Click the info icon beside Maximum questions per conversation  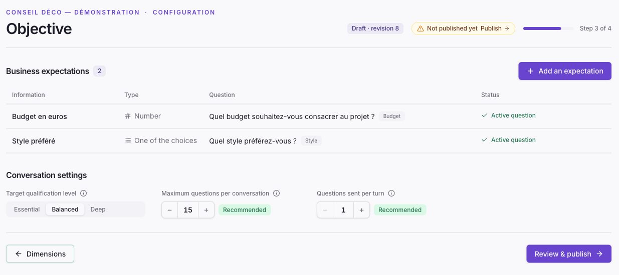pyautogui.click(x=276, y=193)
